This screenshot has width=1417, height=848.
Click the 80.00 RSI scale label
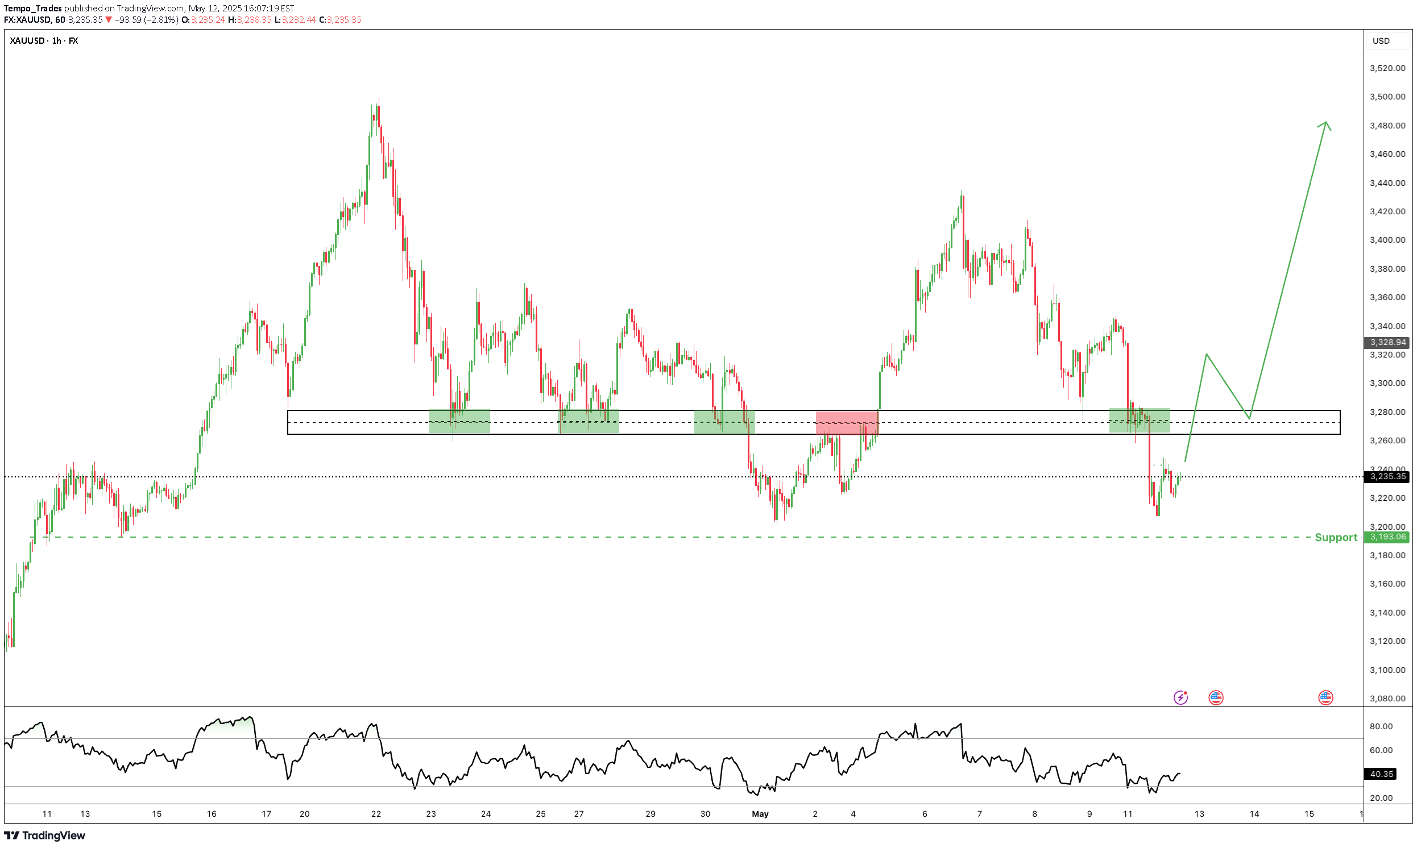coord(1382,727)
